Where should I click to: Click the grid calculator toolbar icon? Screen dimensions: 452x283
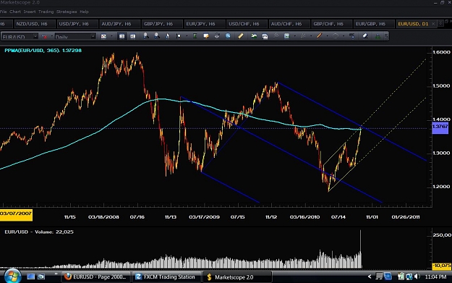tap(286, 36)
